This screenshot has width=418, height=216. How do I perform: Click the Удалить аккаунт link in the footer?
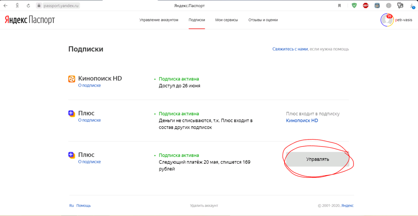[204, 206]
